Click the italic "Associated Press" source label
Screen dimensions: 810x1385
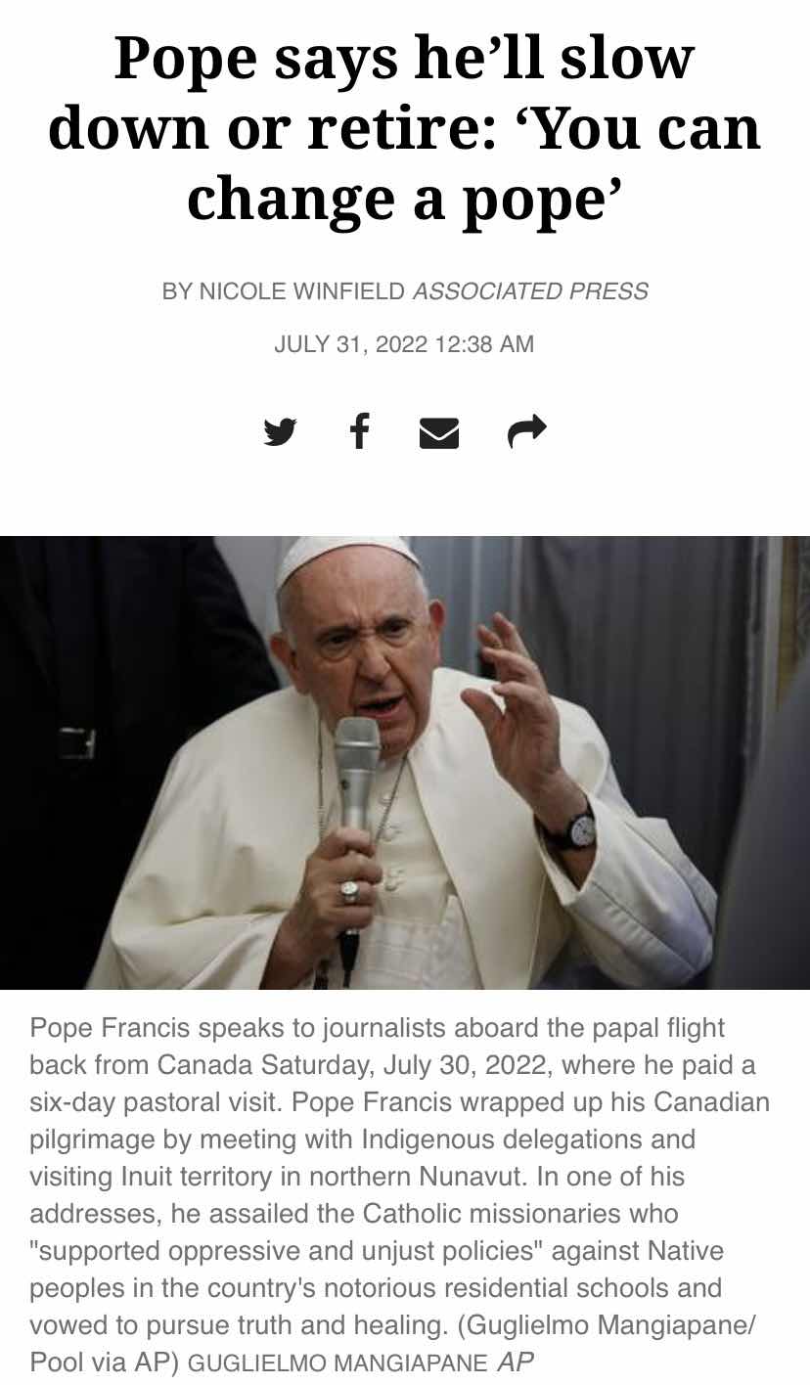530,291
